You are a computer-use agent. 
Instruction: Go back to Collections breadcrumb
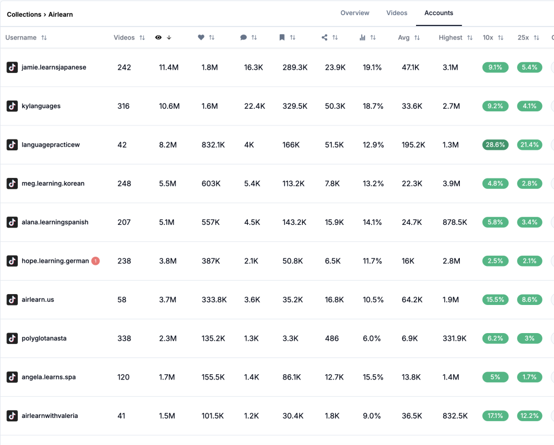pos(24,15)
